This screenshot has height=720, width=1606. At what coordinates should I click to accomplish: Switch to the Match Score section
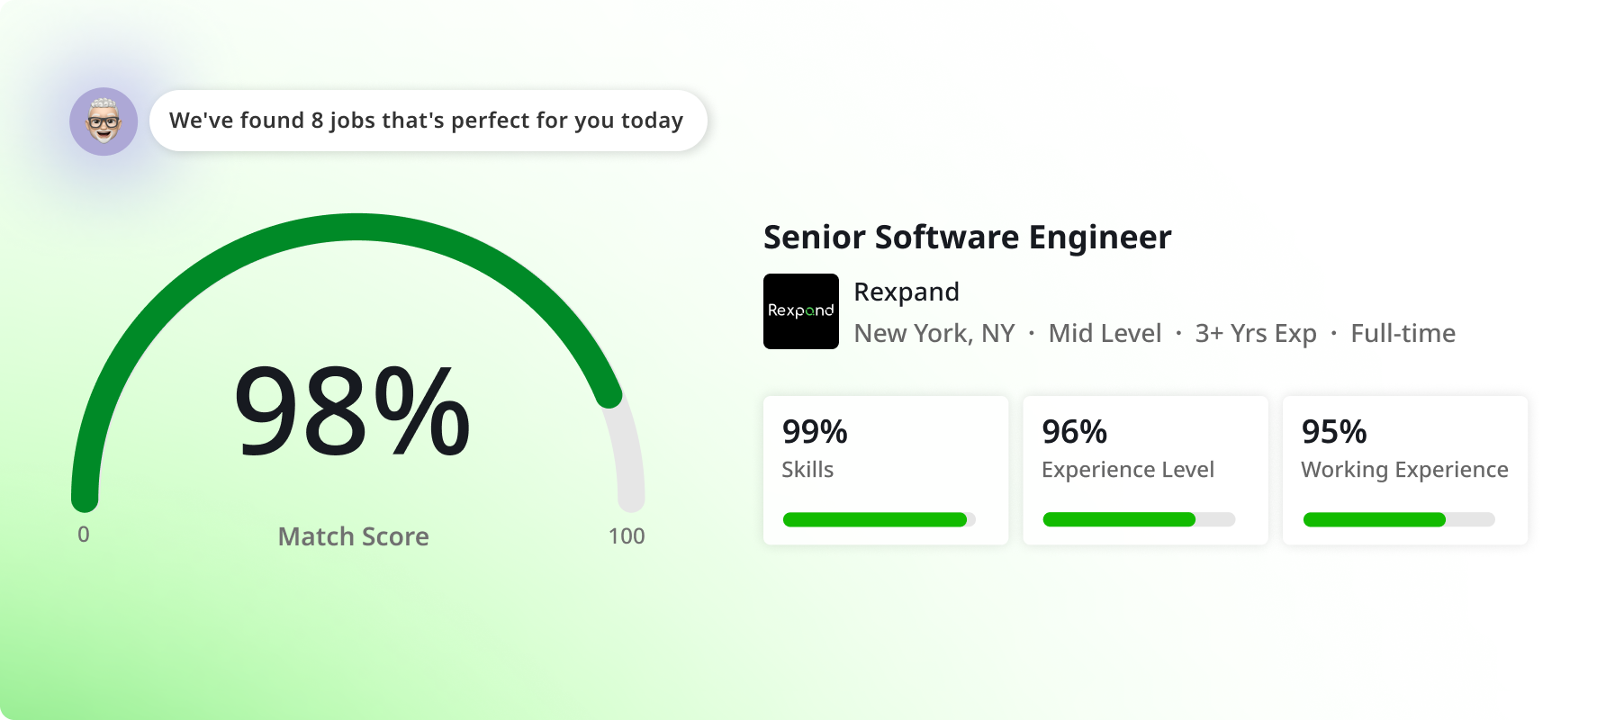tap(352, 536)
